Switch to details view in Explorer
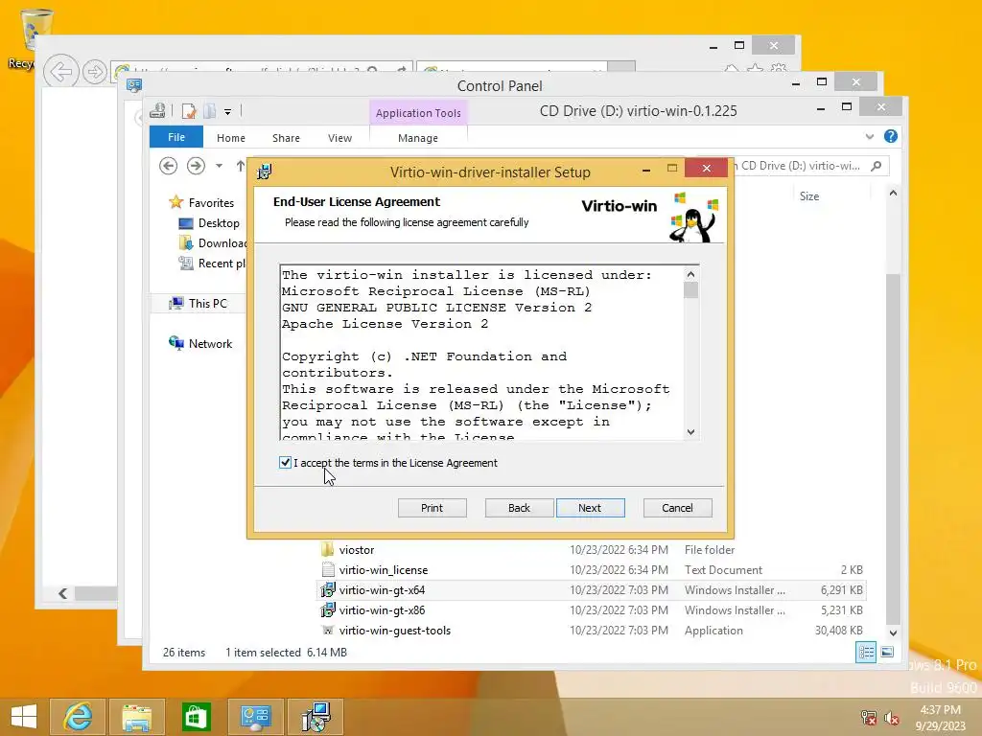982x736 pixels. point(866,652)
